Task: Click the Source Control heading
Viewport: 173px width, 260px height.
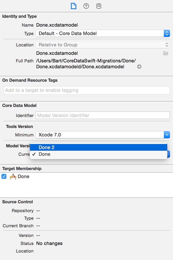Action: [x=18, y=202]
